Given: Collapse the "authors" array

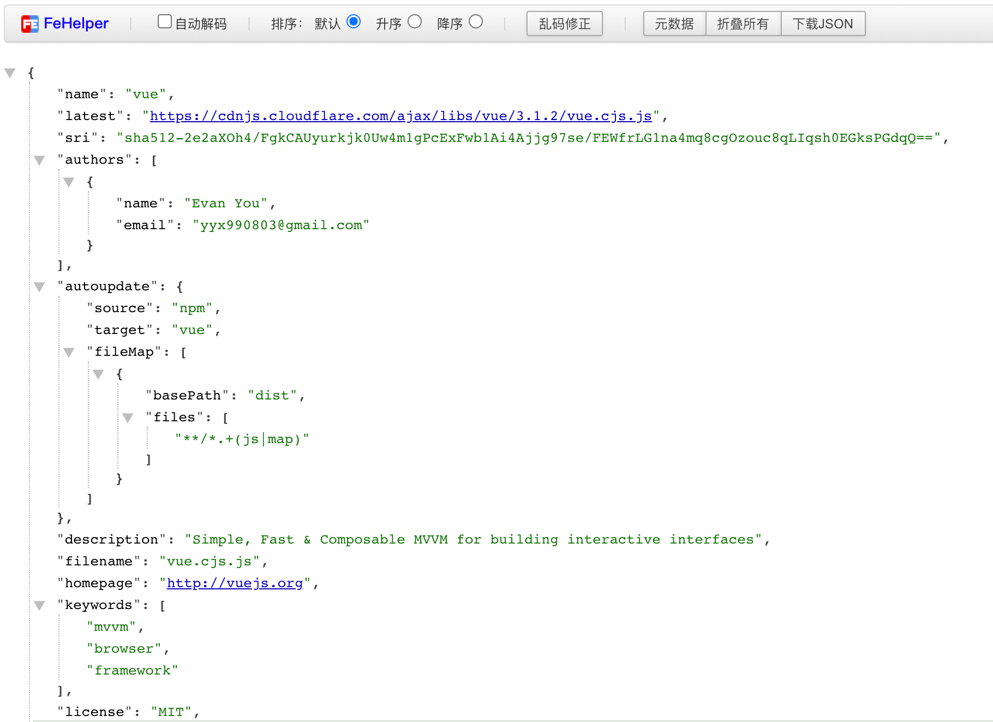Looking at the screenshot, I should pos(39,160).
